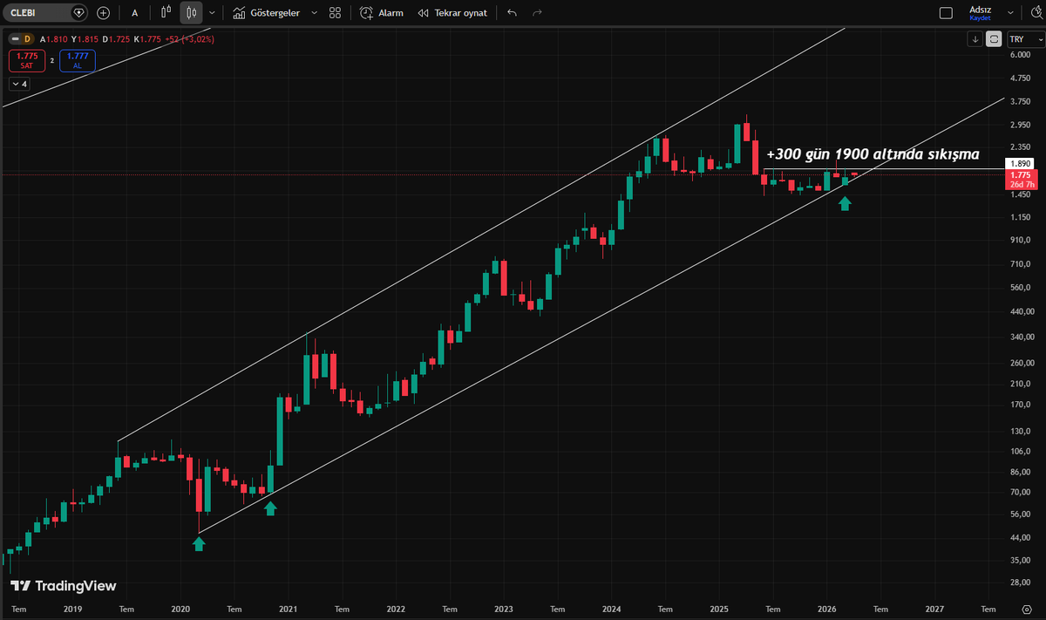This screenshot has width=1046, height=620.
Task: Click the diamond icon inside the symbol box
Action: coord(79,13)
